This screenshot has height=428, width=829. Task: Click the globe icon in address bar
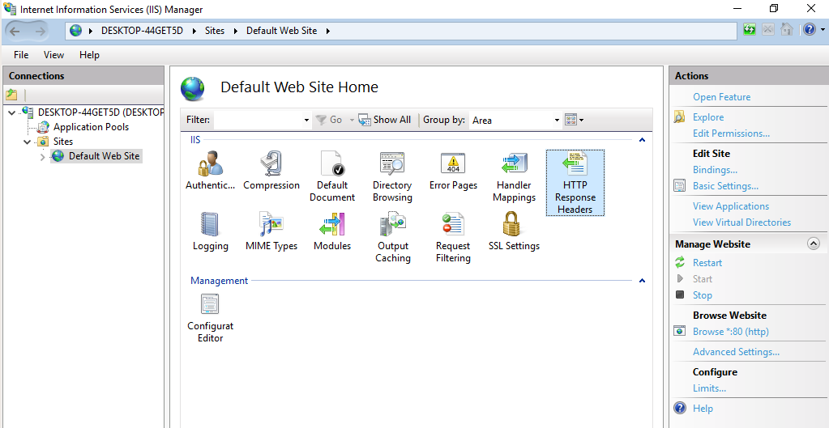coord(76,31)
